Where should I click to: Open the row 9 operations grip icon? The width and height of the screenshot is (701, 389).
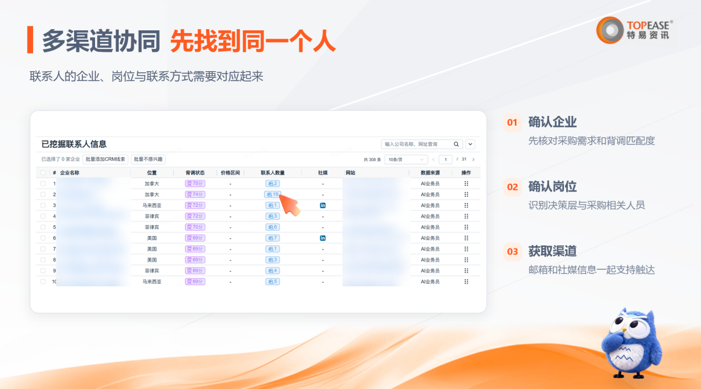[466, 270]
